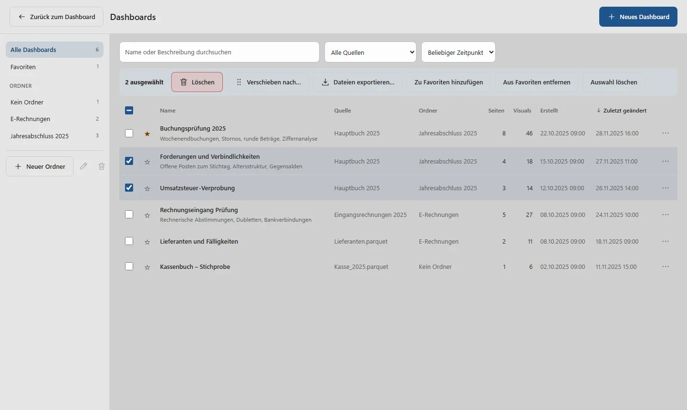Image resolution: width=687 pixels, height=410 pixels.
Task: Focus the Name oder Beschreibung search field
Action: 219,52
